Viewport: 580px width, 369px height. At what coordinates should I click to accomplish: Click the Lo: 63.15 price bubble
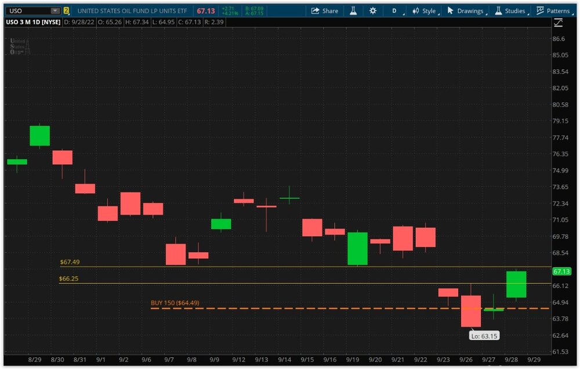tap(483, 335)
